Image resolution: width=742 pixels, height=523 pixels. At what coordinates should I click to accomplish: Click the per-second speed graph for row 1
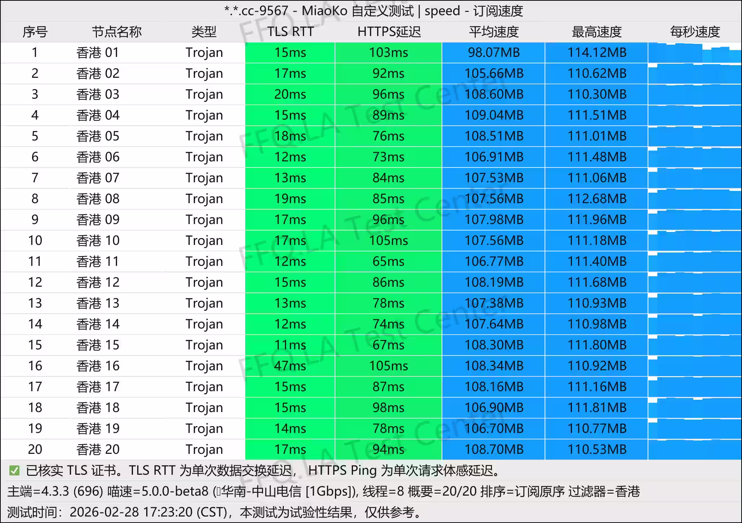695,53
